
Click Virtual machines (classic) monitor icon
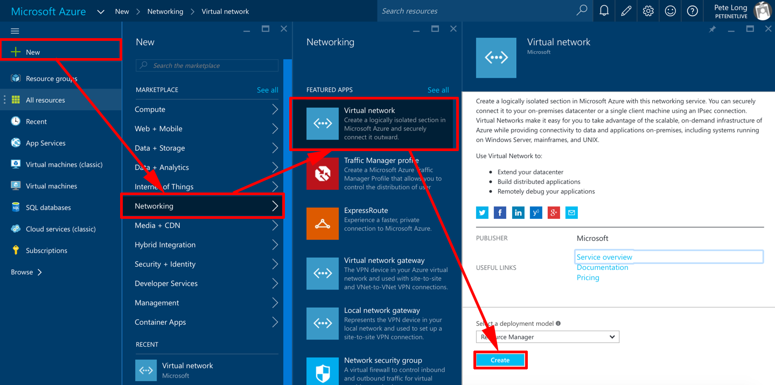click(16, 165)
